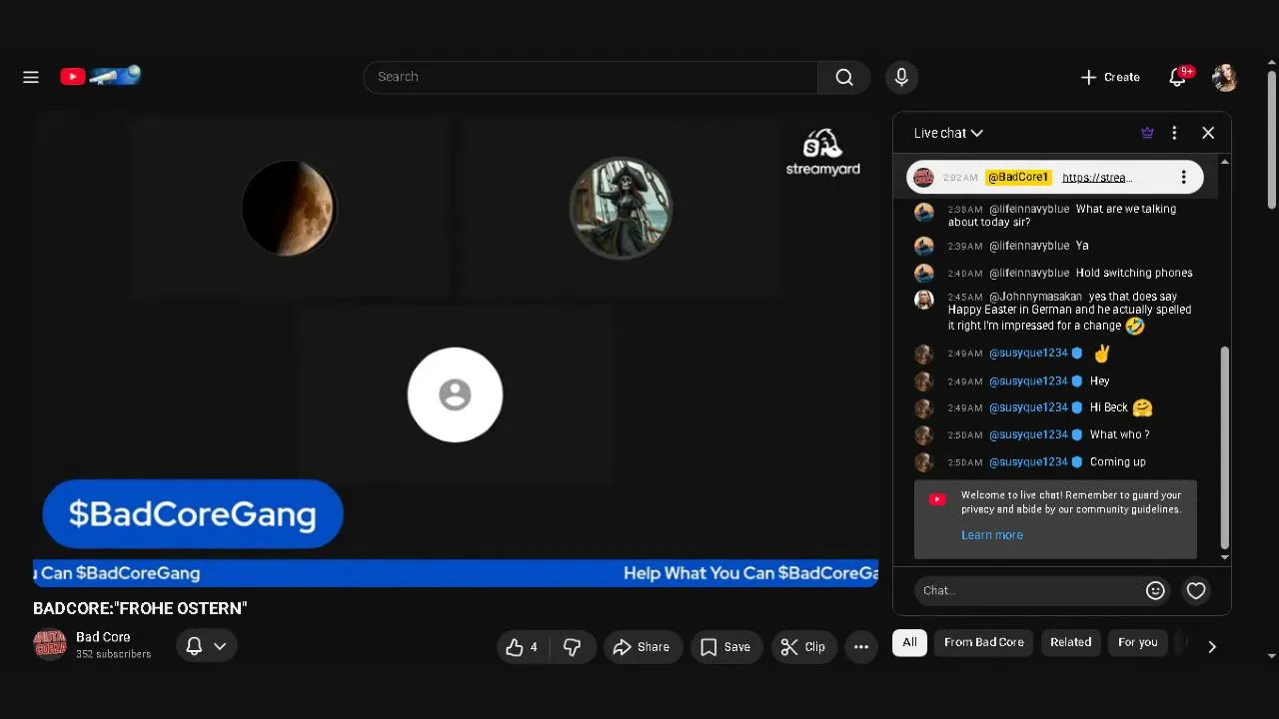Open Bad Core channel name link
The width and height of the screenshot is (1279, 719).
pos(103,637)
